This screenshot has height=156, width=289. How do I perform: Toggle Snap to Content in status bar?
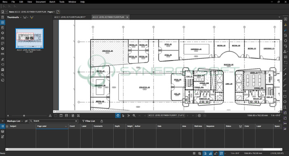coord(205,153)
